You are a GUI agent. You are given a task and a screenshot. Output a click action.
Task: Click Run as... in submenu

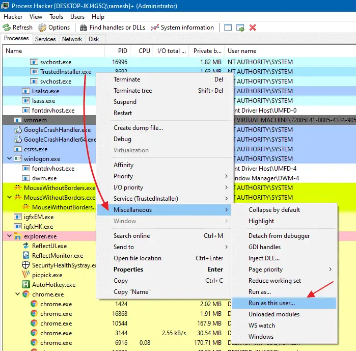click(x=284, y=292)
